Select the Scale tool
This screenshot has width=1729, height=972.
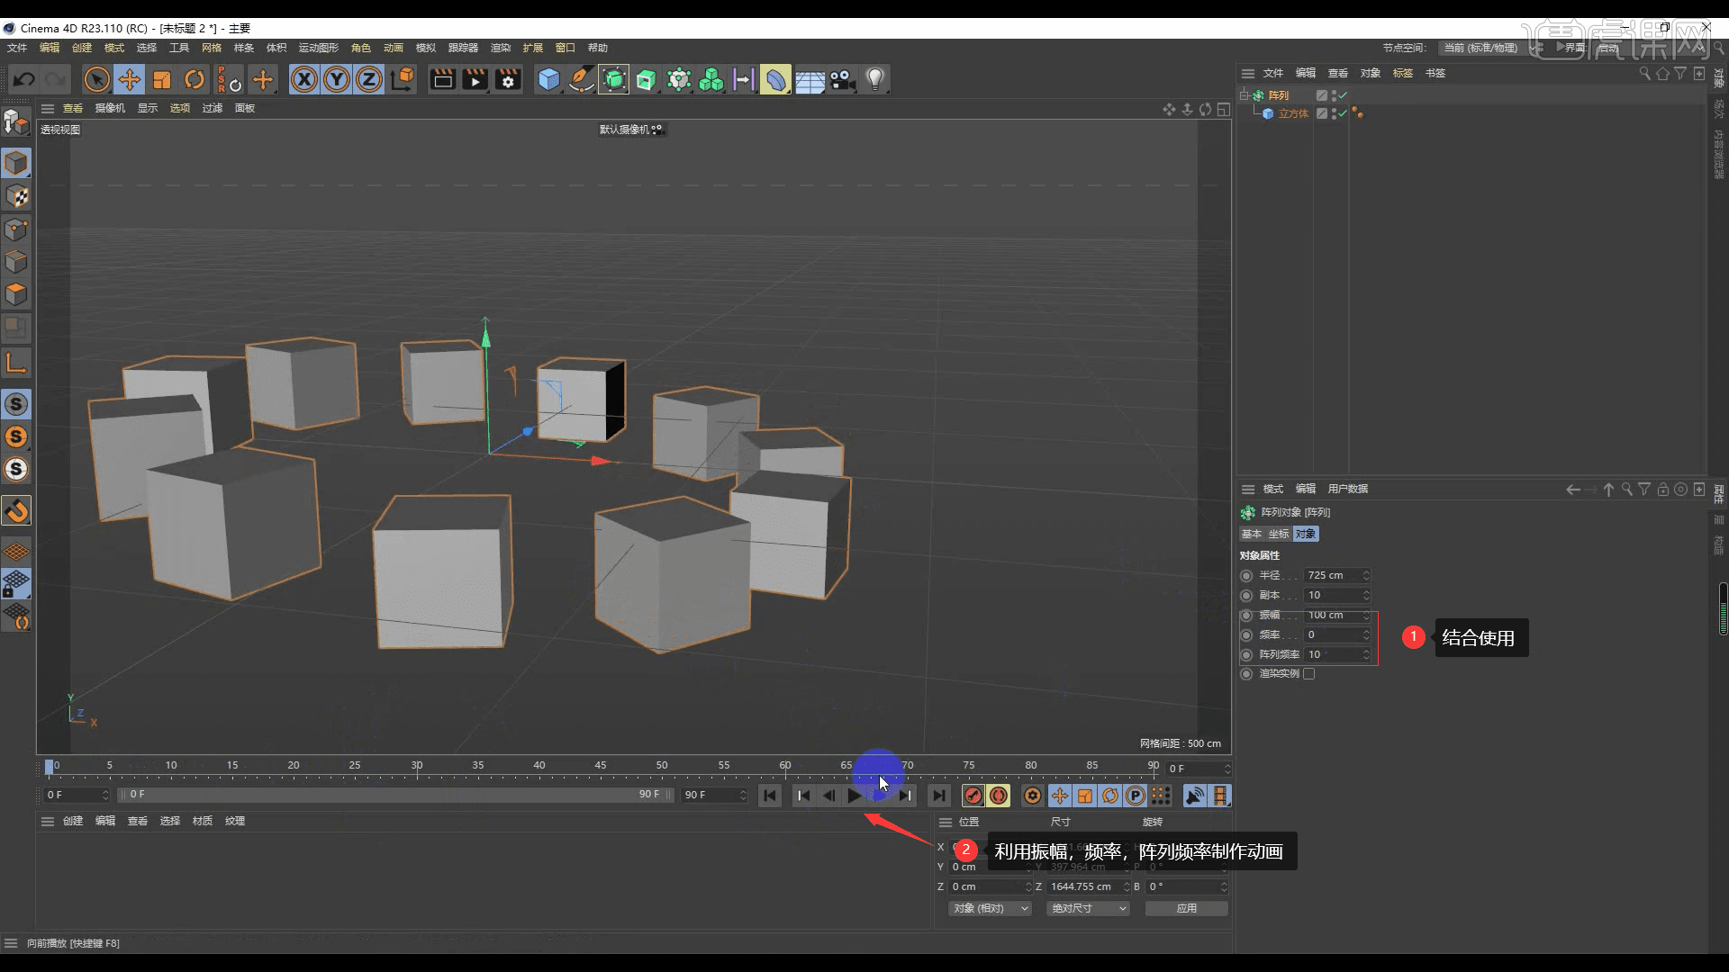[x=162, y=79]
